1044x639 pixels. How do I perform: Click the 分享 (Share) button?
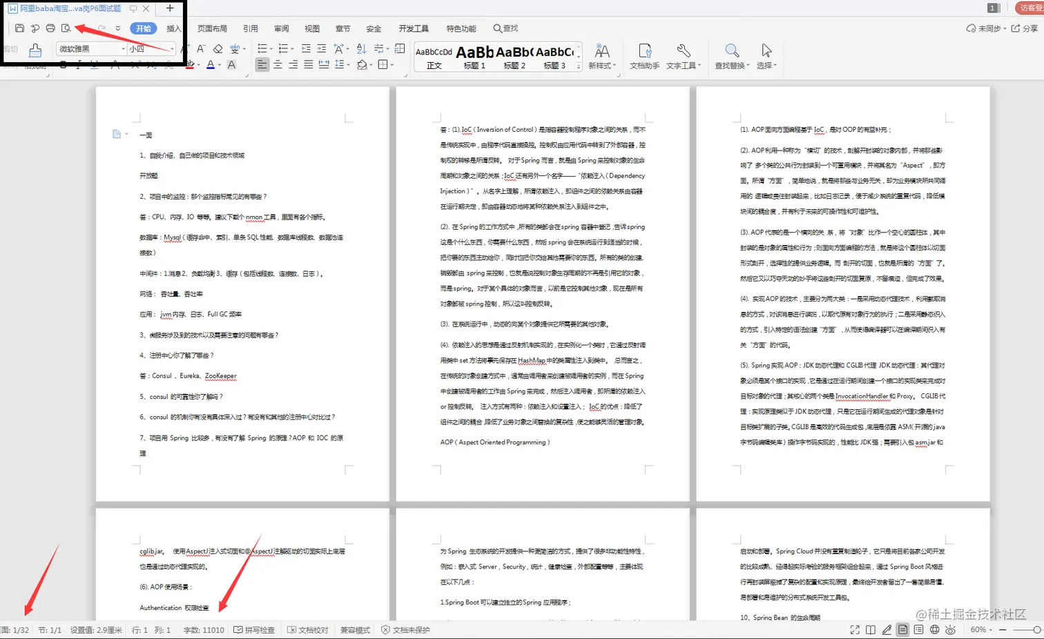click(1025, 28)
